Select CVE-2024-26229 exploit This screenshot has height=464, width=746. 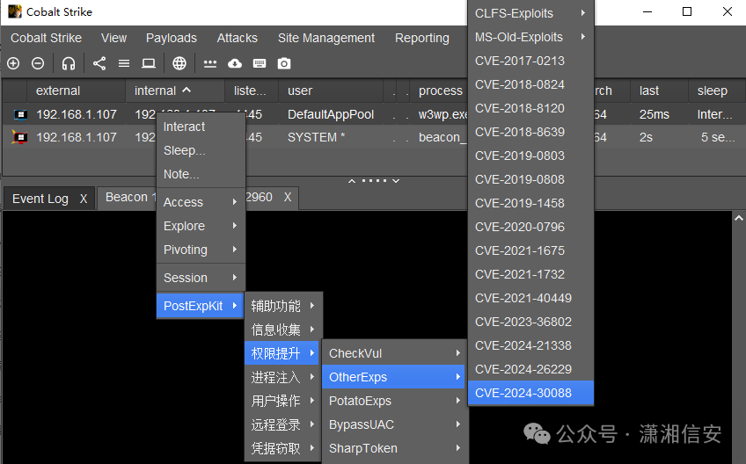(530, 369)
